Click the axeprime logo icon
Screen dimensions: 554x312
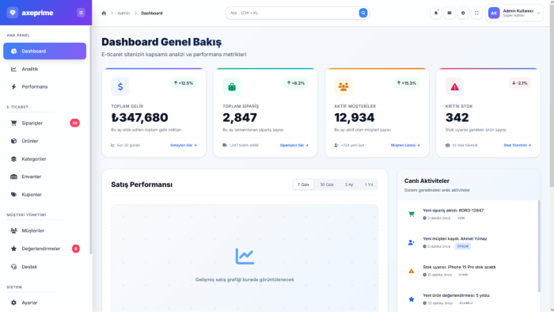13,13
